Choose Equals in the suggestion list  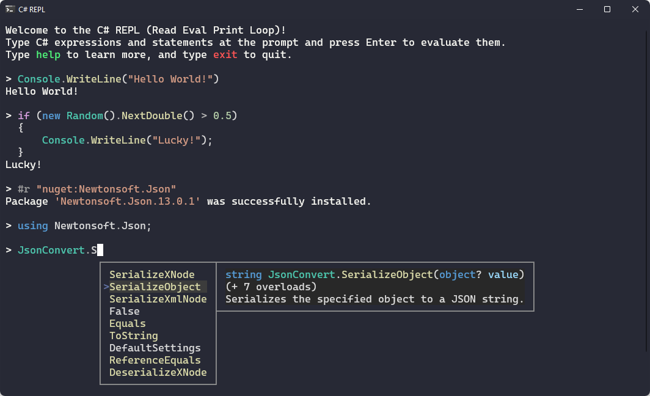(127, 323)
